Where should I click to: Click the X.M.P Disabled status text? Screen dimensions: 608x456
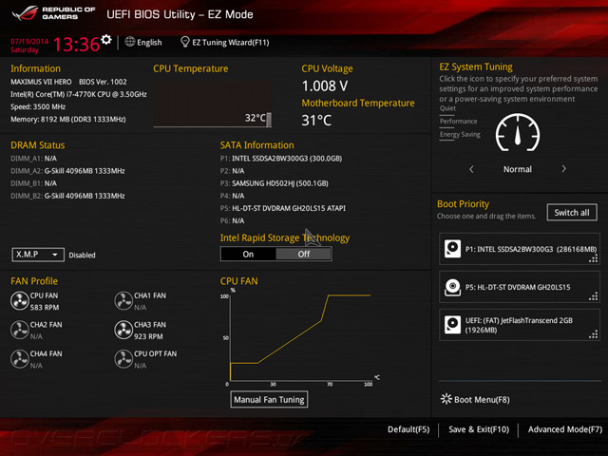pyautogui.click(x=83, y=256)
